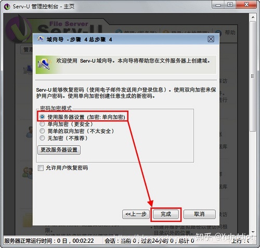Enable 允许用户恢复密码 checkbox
The height and width of the screenshot is (248, 260).
pyautogui.click(x=41, y=168)
